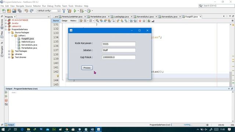The width and height of the screenshot is (235, 132).
Task: Click the Re-run green arrow in Output panel
Action: [6, 92]
